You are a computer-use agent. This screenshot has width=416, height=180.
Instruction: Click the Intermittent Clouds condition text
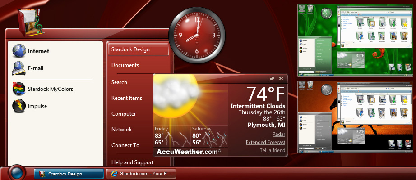click(x=258, y=106)
